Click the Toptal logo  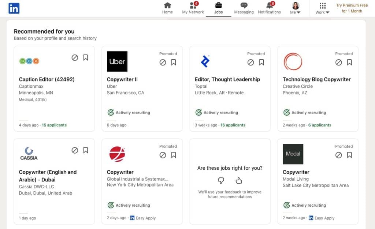tap(205, 61)
